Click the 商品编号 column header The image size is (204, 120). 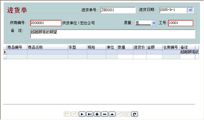pos(17,47)
